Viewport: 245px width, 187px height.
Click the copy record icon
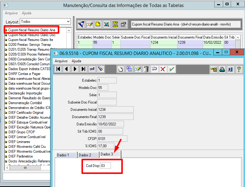click(129, 69)
